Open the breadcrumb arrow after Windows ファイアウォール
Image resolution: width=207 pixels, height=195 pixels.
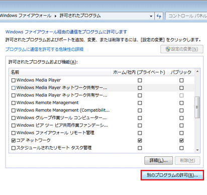pyautogui.click(x=55, y=16)
